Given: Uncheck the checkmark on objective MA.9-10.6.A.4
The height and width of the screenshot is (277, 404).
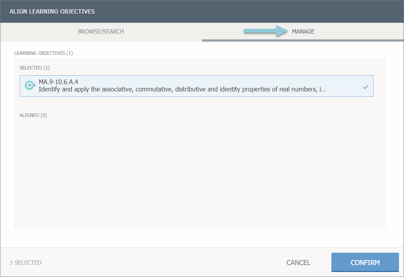Looking at the screenshot, I should [x=365, y=87].
